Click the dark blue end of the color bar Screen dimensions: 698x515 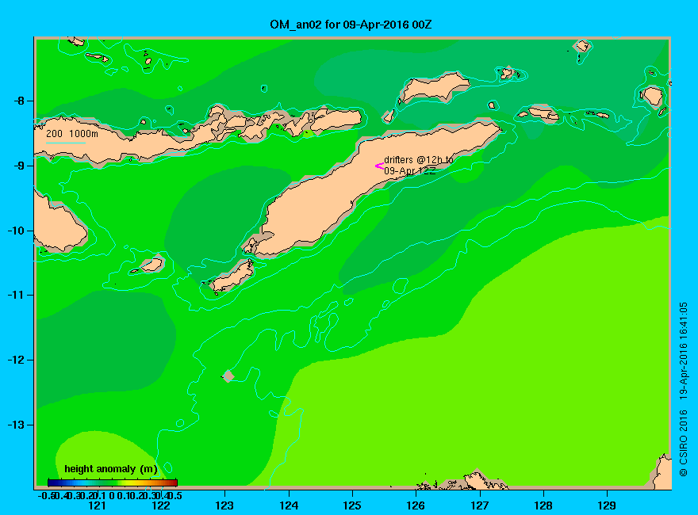[52, 483]
